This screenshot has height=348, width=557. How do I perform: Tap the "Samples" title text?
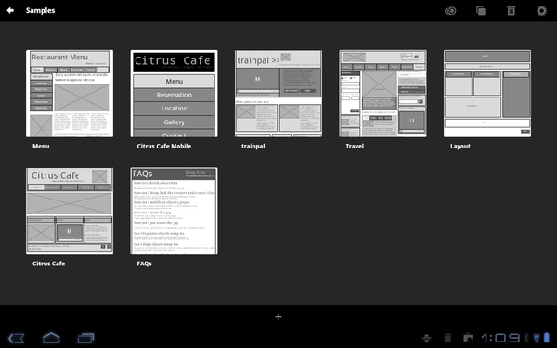pyautogui.click(x=41, y=10)
